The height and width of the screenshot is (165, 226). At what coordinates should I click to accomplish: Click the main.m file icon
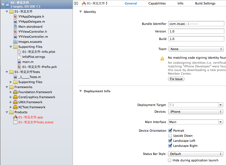click(19, 62)
